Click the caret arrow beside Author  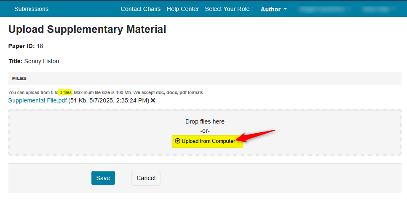[x=285, y=9]
